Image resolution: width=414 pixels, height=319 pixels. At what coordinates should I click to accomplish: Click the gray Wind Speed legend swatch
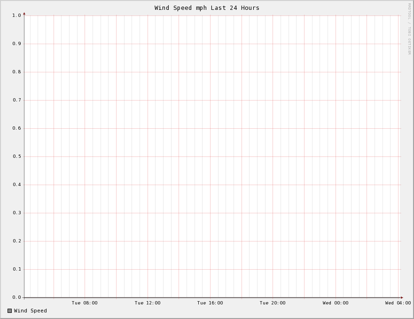click(9, 311)
